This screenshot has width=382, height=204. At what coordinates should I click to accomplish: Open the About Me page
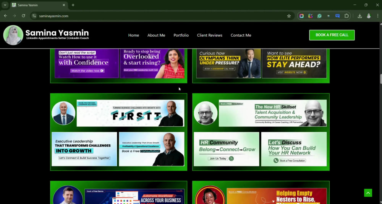[156, 35]
